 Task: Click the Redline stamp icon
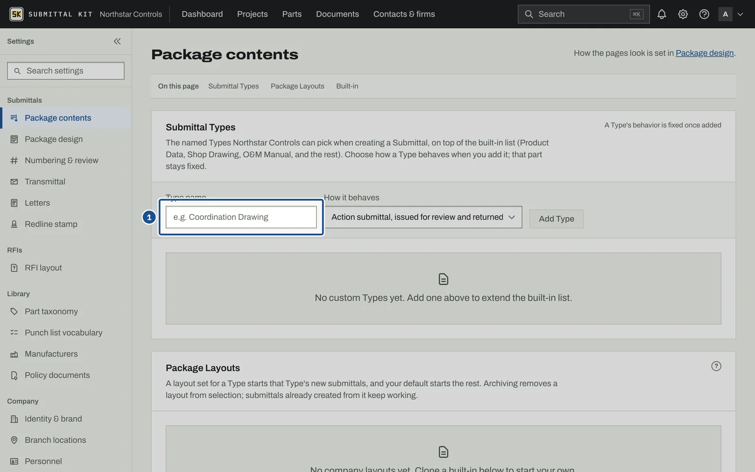pos(14,224)
